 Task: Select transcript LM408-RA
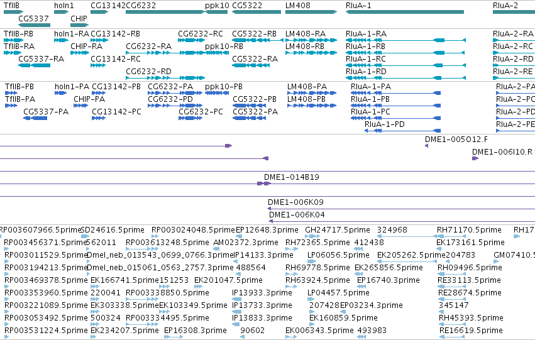point(311,40)
